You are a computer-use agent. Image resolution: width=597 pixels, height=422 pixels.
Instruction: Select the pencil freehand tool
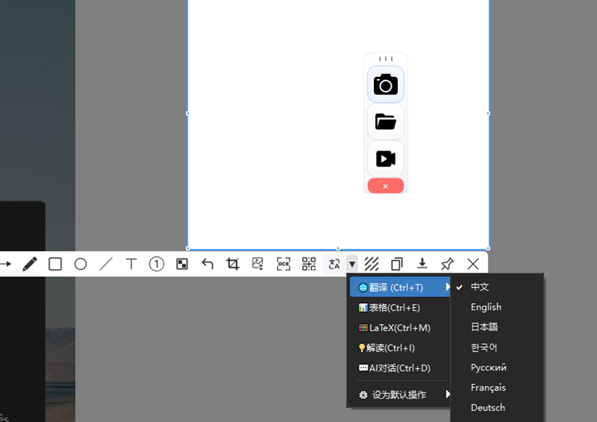[30, 264]
